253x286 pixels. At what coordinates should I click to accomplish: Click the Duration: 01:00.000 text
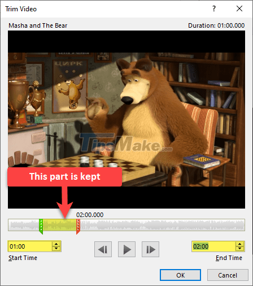216,25
